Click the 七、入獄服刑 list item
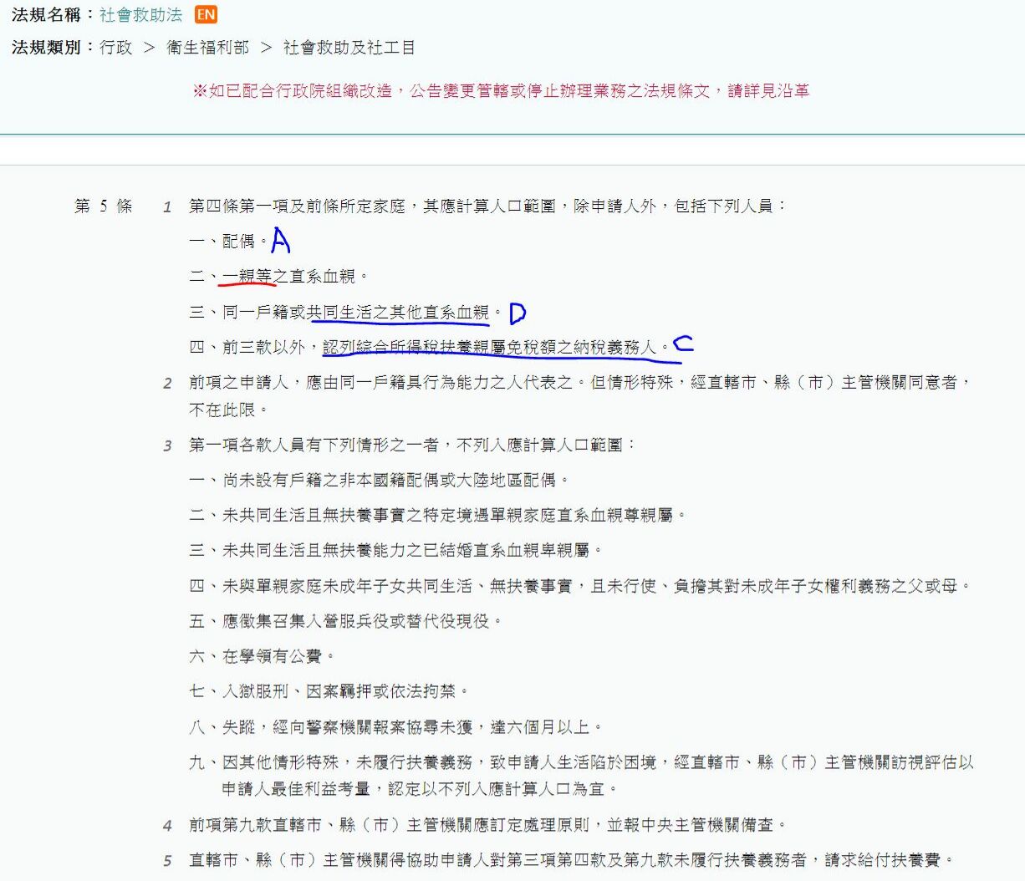The width and height of the screenshot is (1025, 881). [329, 691]
